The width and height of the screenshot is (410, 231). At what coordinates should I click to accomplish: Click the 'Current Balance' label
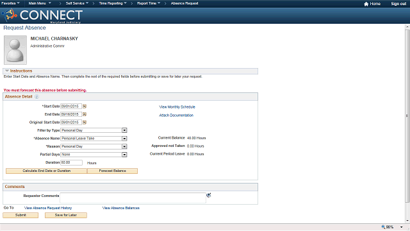(x=171, y=138)
